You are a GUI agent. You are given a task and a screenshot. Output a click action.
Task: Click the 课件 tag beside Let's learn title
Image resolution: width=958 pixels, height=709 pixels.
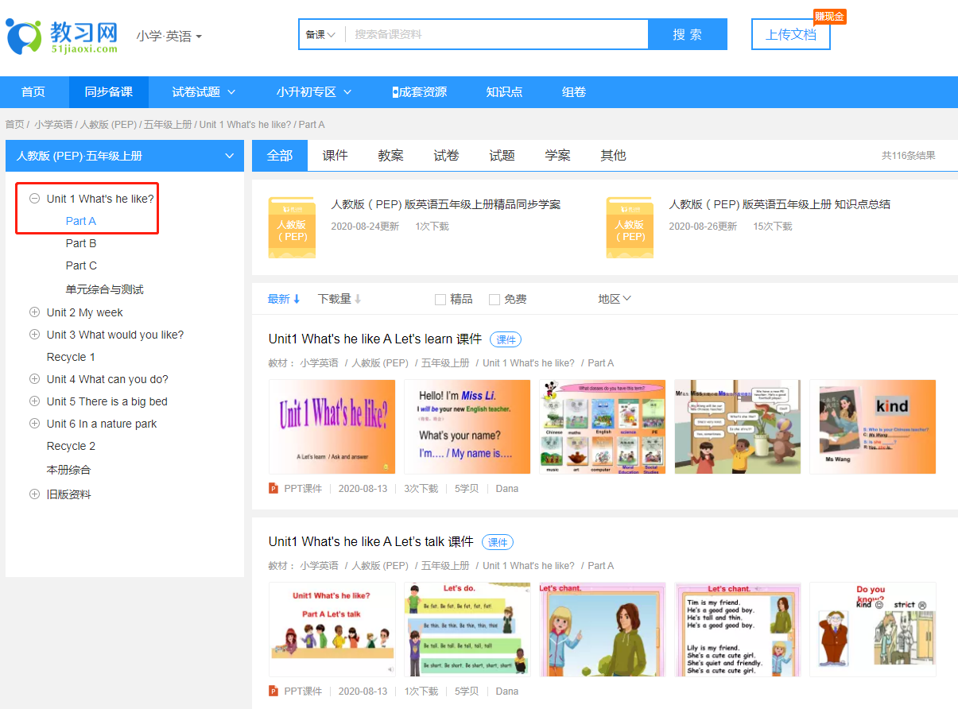(506, 339)
